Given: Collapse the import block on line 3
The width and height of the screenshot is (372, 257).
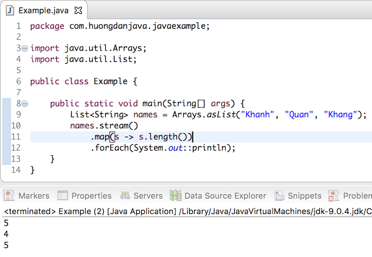Looking at the screenshot, I should [x=24, y=48].
